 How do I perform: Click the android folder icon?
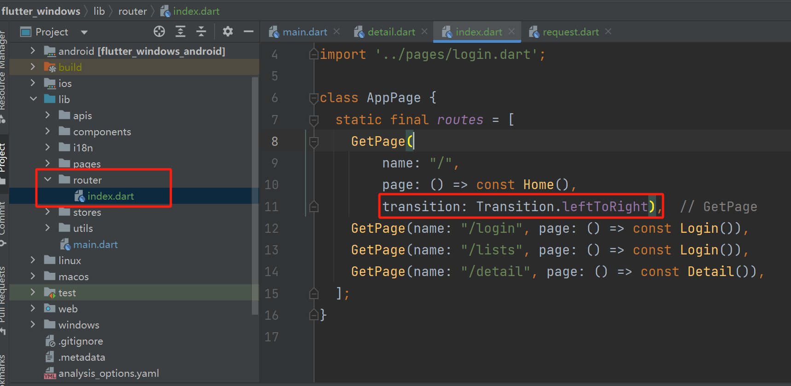[50, 51]
